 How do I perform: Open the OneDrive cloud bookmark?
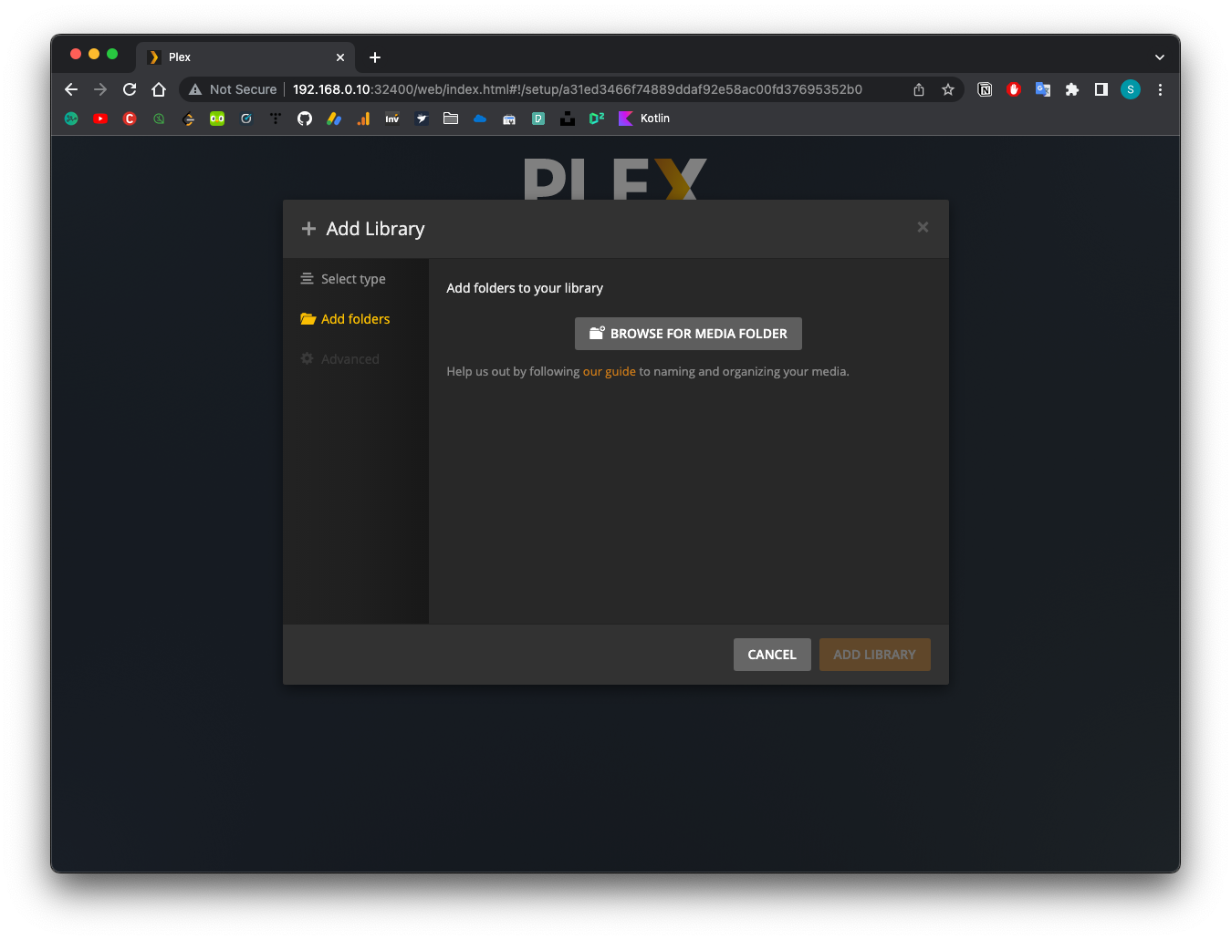(x=480, y=119)
